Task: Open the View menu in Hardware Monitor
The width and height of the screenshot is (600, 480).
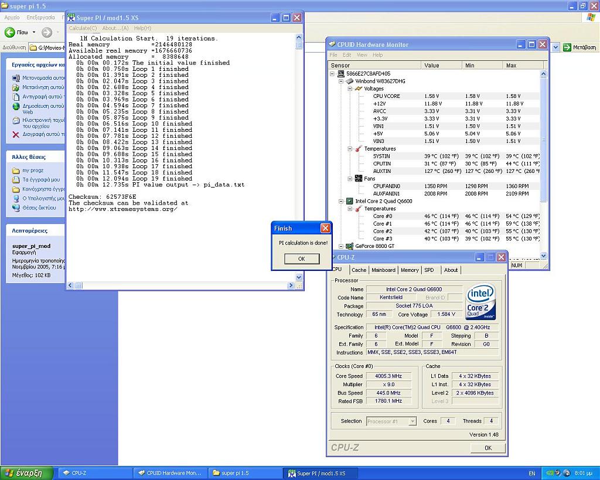Action: click(x=362, y=55)
